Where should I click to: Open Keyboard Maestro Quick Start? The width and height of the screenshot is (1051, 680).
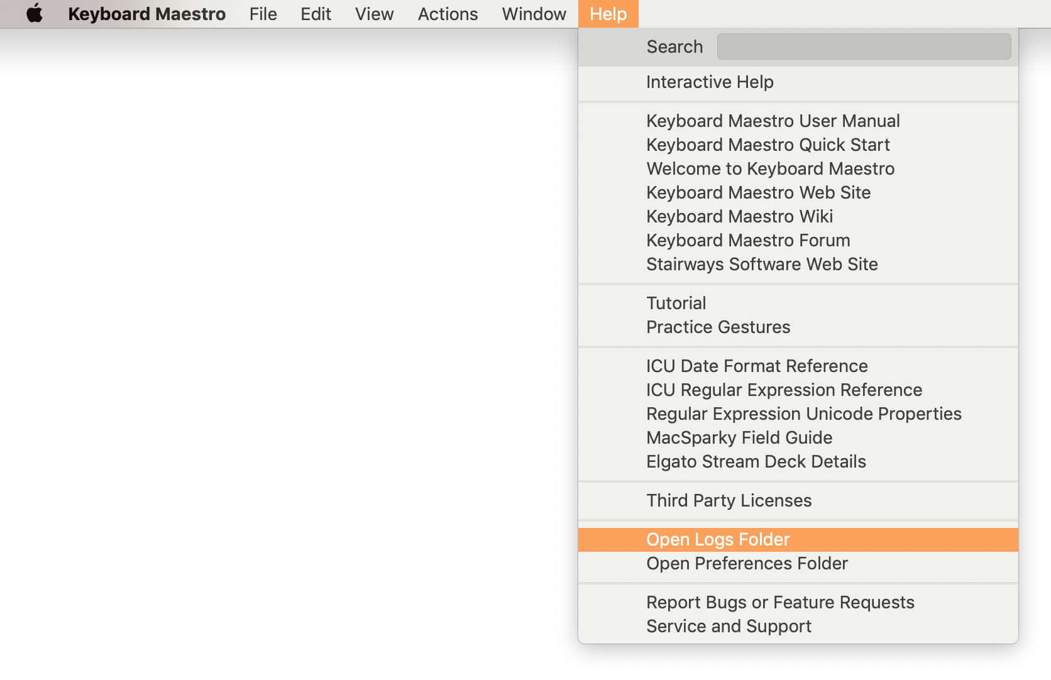(798, 145)
